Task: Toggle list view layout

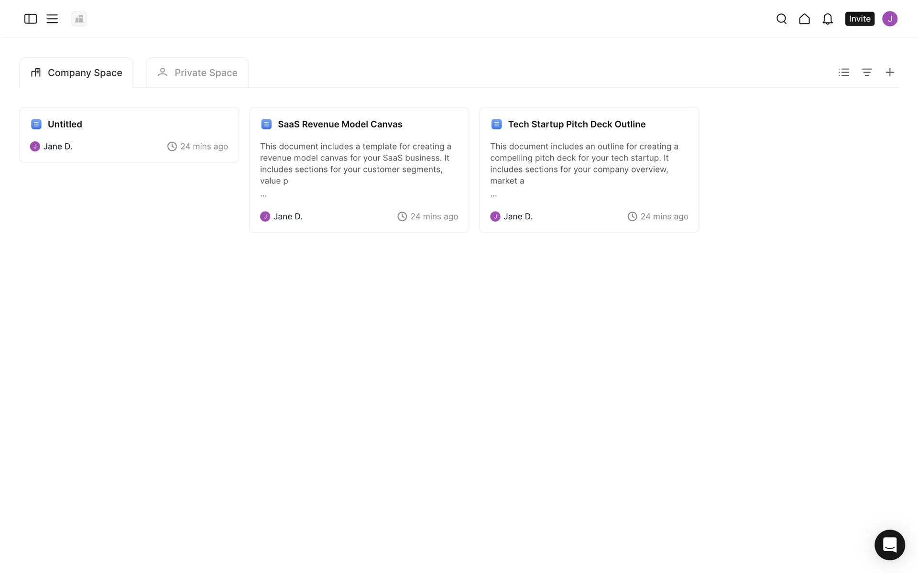Action: [x=844, y=72]
